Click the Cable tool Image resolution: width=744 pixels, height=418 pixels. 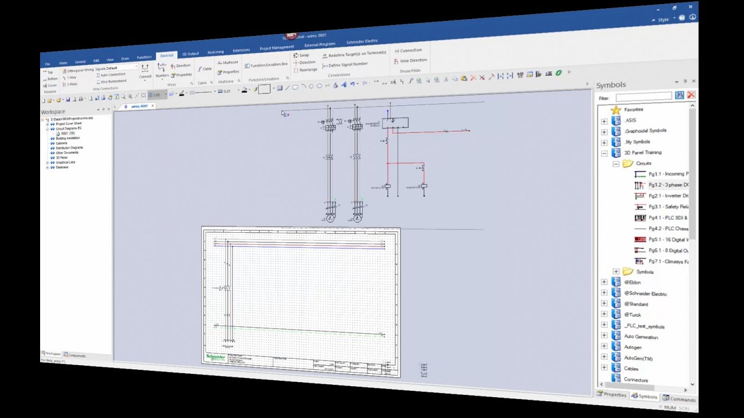click(x=205, y=69)
